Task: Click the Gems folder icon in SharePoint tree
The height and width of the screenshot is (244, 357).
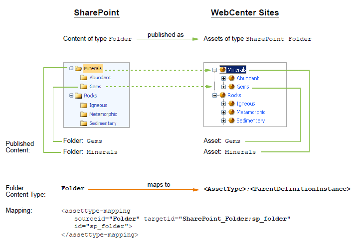Action: (x=84, y=87)
